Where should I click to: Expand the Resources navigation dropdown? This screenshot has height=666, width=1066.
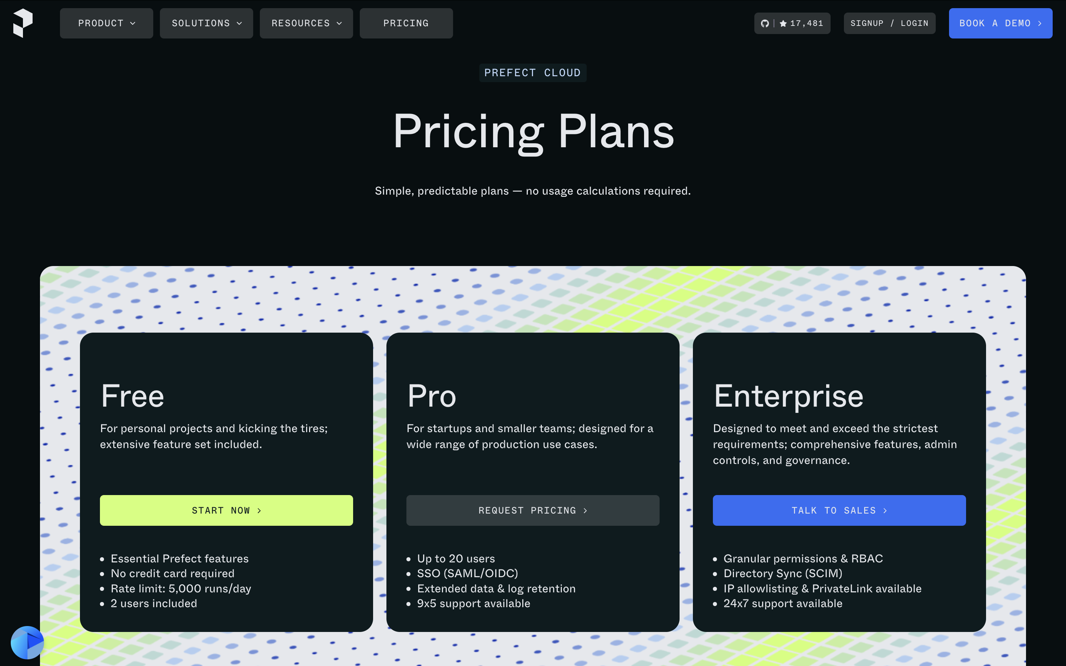[306, 23]
